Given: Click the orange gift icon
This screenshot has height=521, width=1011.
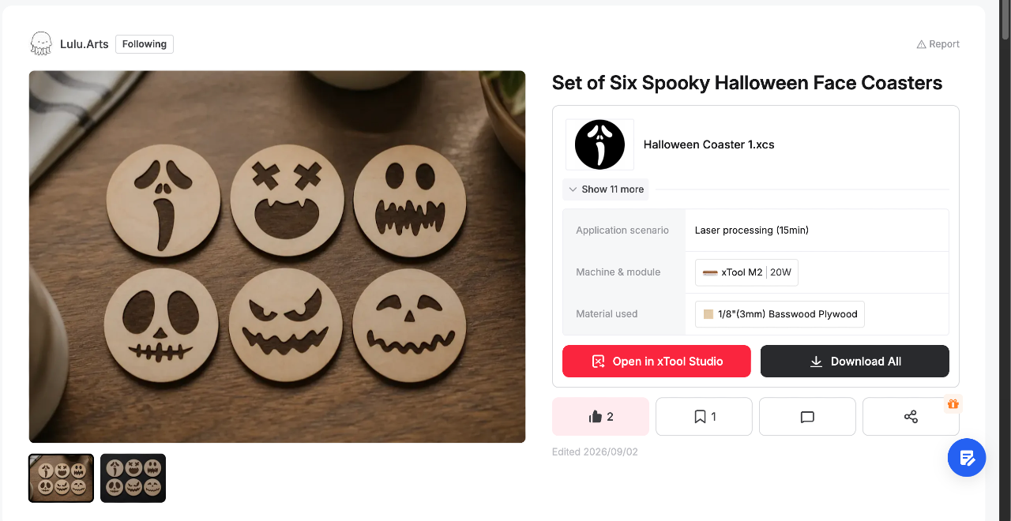Looking at the screenshot, I should coord(953,403).
